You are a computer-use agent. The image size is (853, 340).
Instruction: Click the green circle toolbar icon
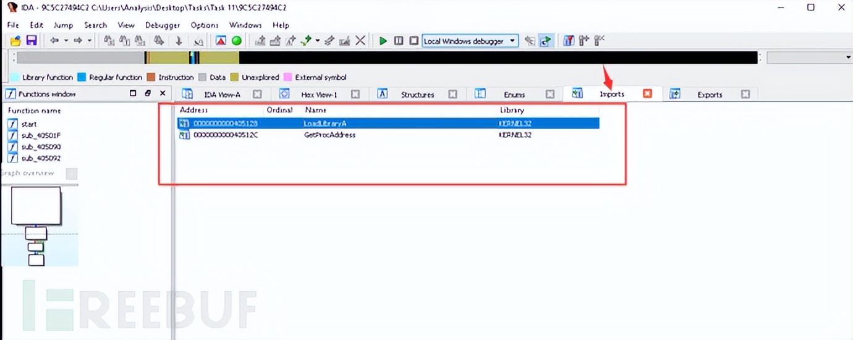pos(237,41)
